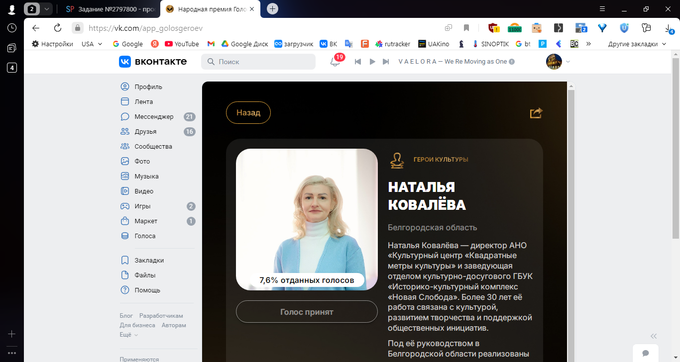Open the blue shield U extension
Screen dimensions: 680x362
[624, 28]
